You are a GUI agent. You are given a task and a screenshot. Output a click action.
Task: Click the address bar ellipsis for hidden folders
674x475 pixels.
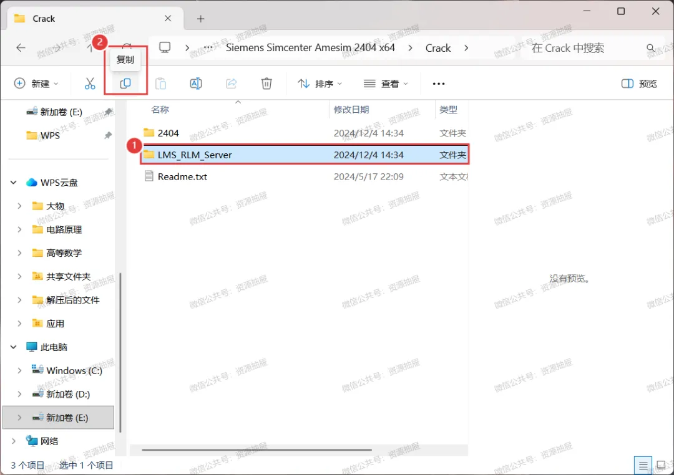click(208, 47)
